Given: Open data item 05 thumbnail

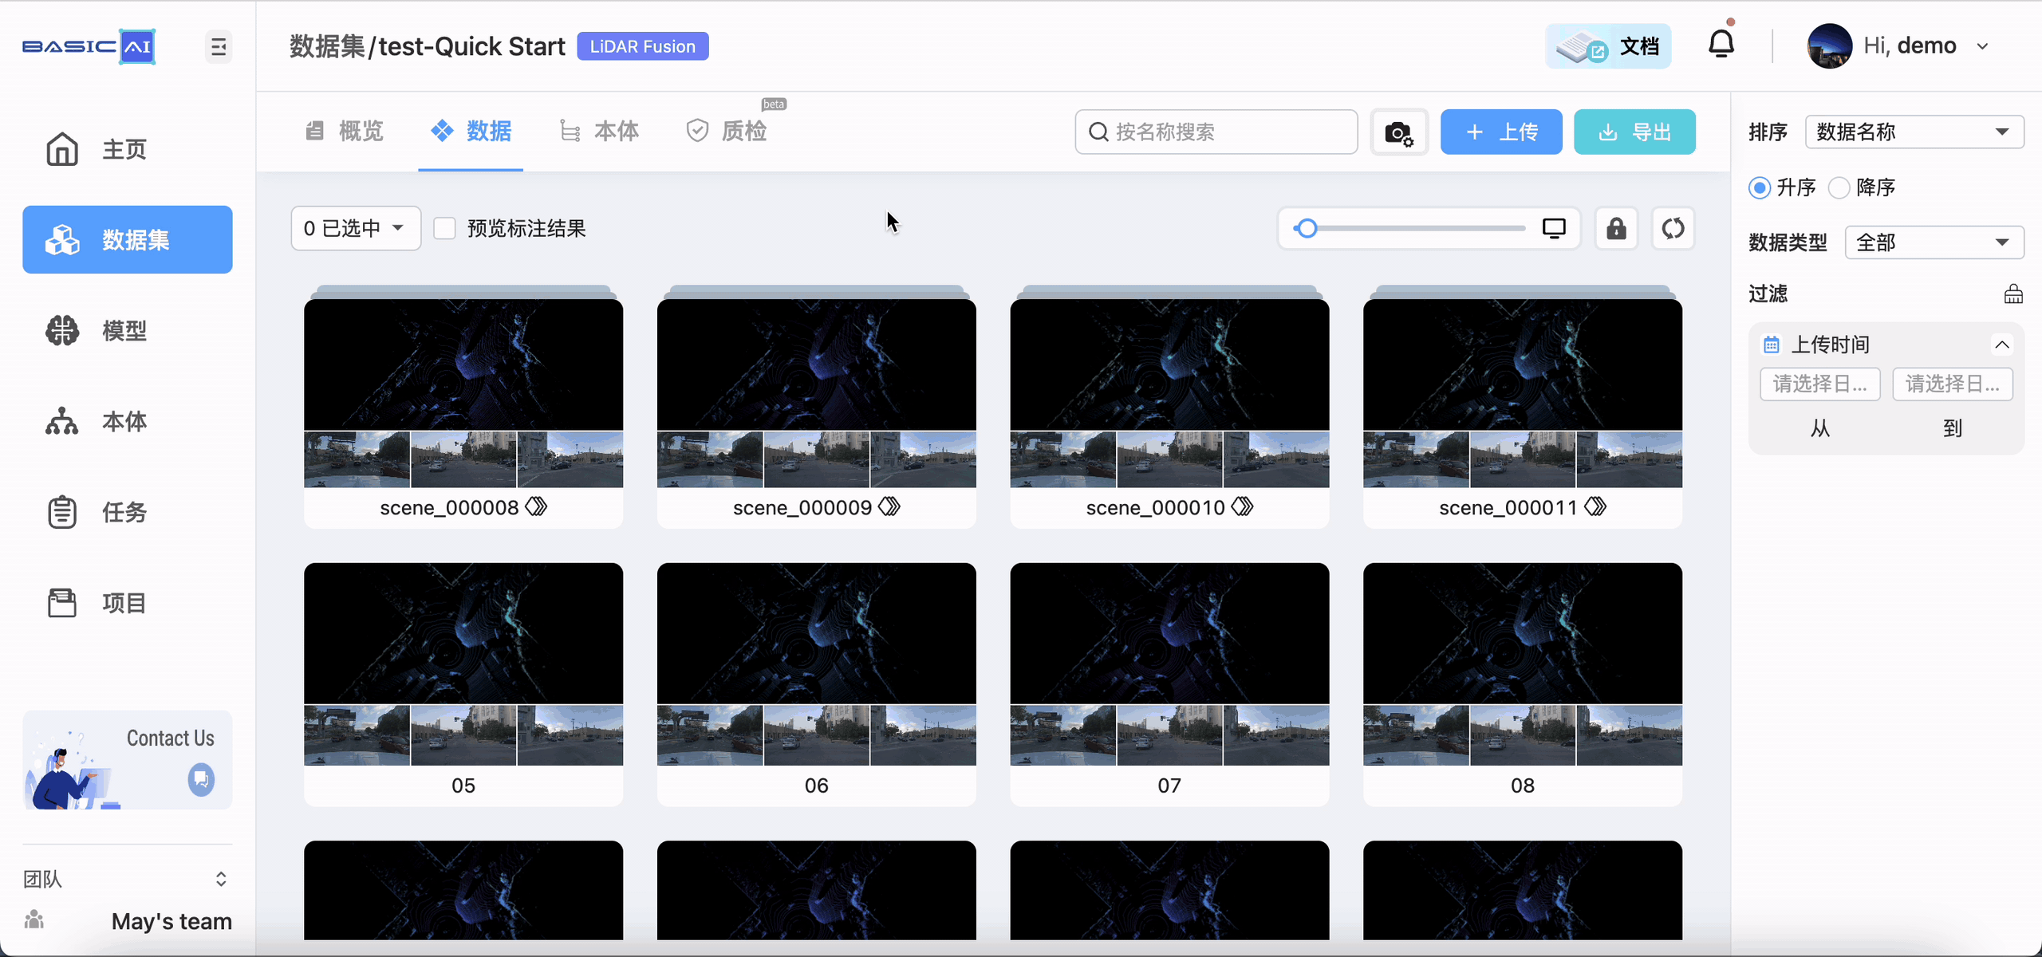Looking at the screenshot, I should pyautogui.click(x=463, y=664).
